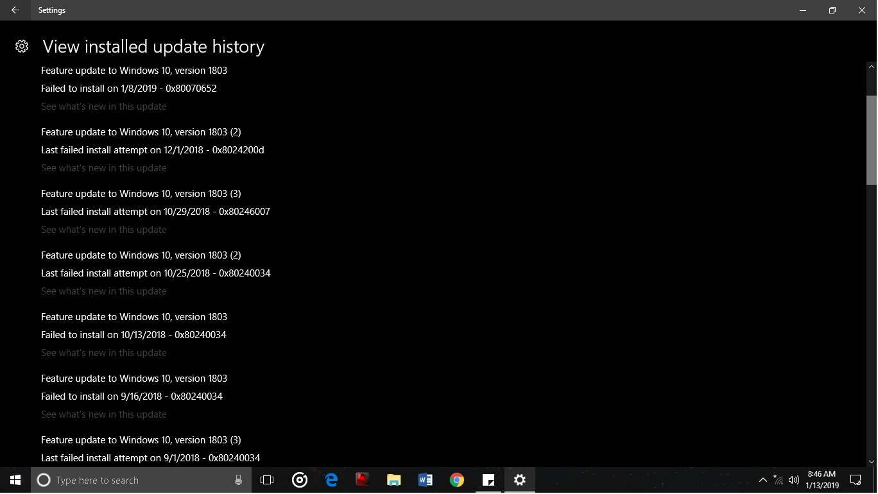Open 'See what's new' for the 10/29/2018 update
The height and width of the screenshot is (494, 878).
pyautogui.click(x=104, y=230)
